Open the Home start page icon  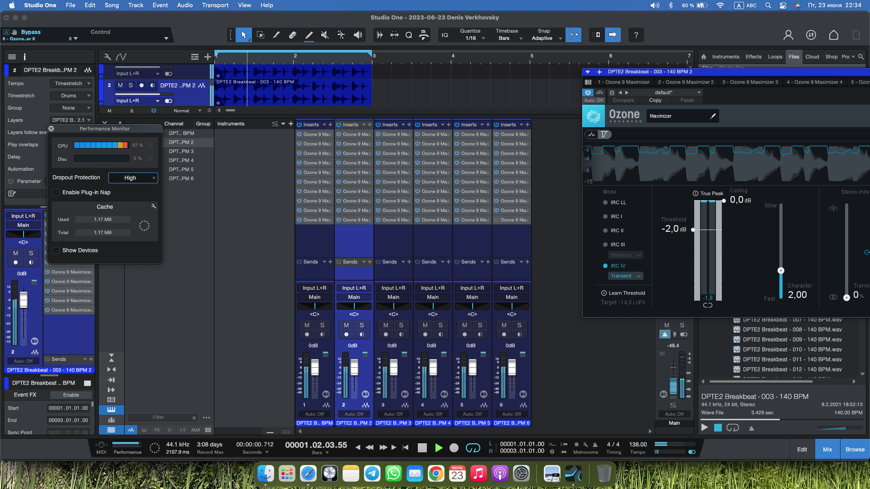pyautogui.click(x=834, y=35)
